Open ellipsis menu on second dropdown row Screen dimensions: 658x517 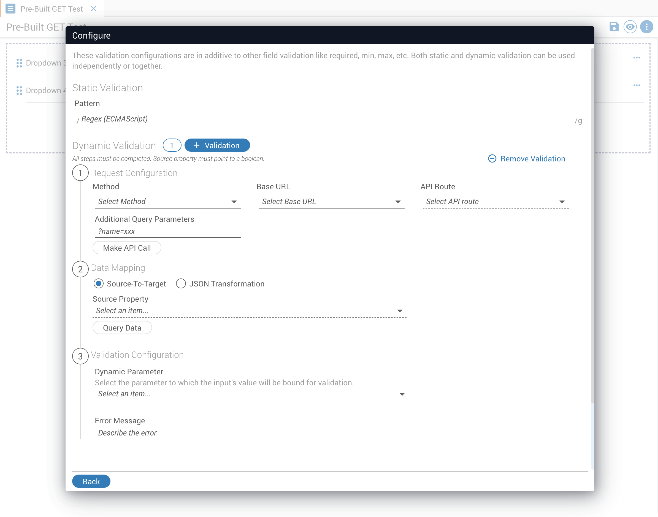637,85
